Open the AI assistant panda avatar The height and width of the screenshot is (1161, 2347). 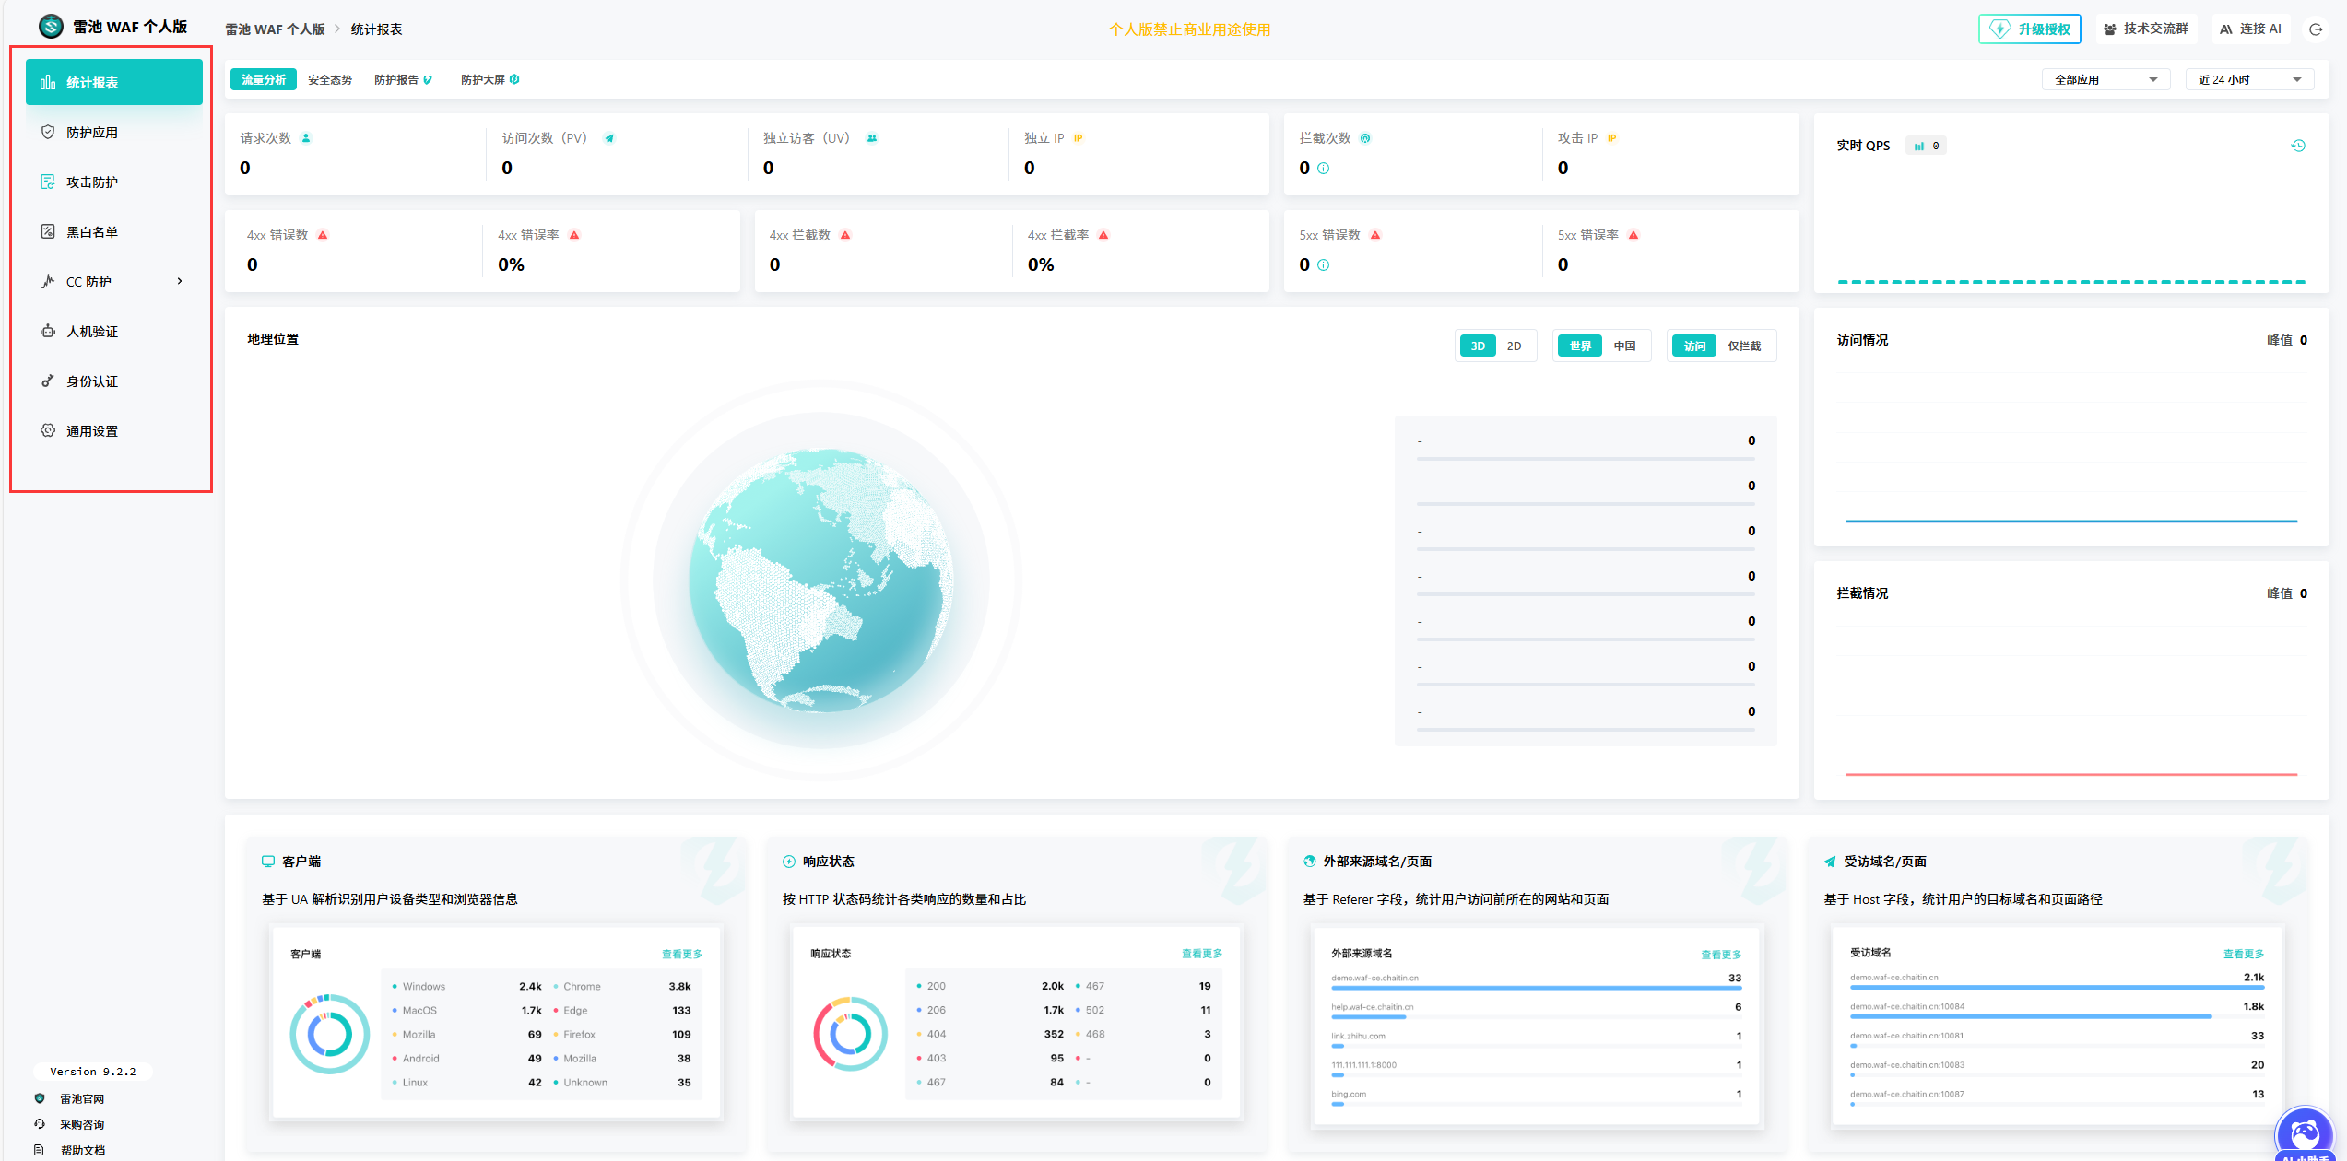coord(2304,1132)
